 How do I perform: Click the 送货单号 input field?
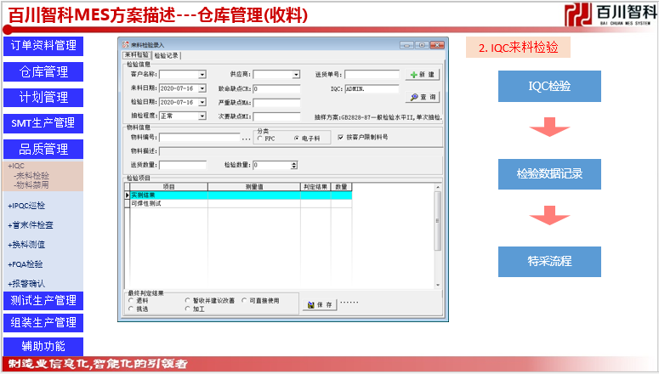(x=372, y=75)
